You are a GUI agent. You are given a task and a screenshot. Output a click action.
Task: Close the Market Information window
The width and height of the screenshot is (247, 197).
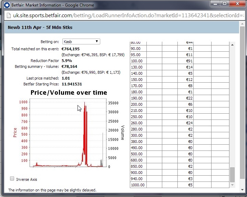(237, 4)
